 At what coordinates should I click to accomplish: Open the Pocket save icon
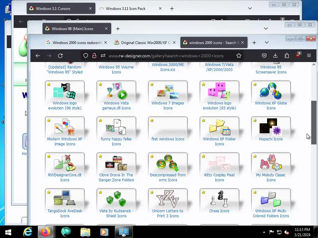(264, 56)
